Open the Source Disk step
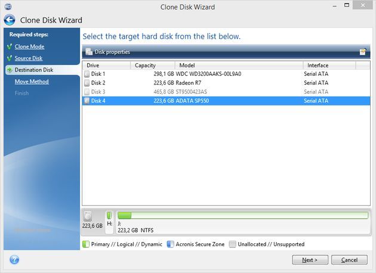The image size is (376, 273). [x=29, y=58]
